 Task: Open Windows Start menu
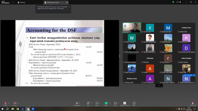click(x=2, y=109)
